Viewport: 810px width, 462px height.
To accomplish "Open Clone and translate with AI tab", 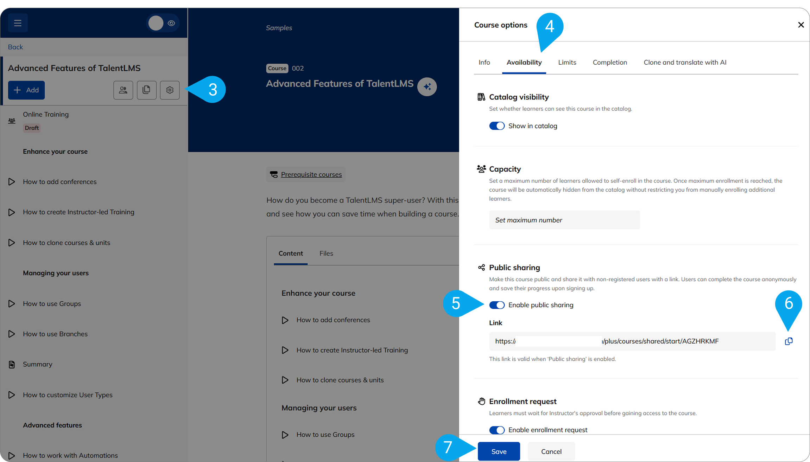I will 685,62.
